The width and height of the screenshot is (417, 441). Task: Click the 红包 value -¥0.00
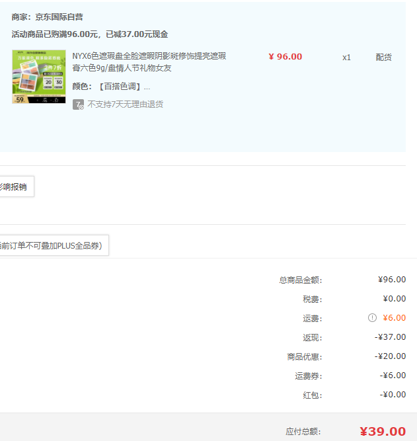click(393, 394)
